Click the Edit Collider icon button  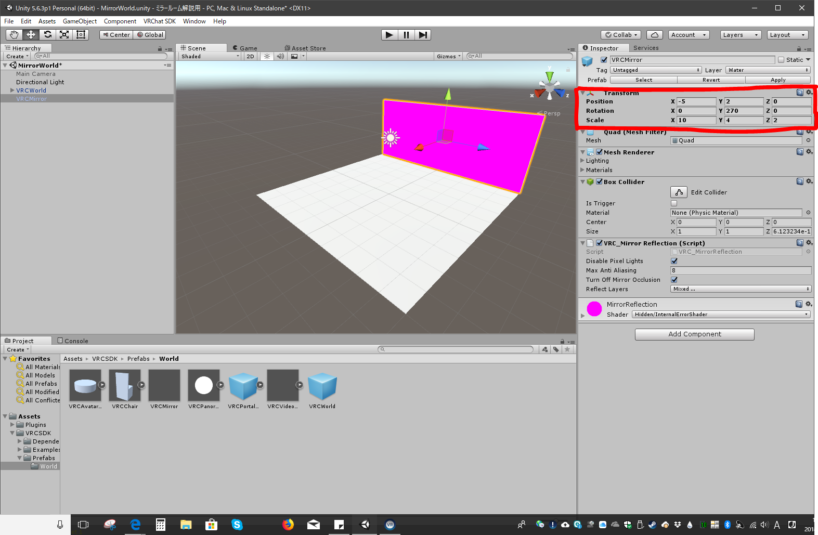pyautogui.click(x=679, y=192)
